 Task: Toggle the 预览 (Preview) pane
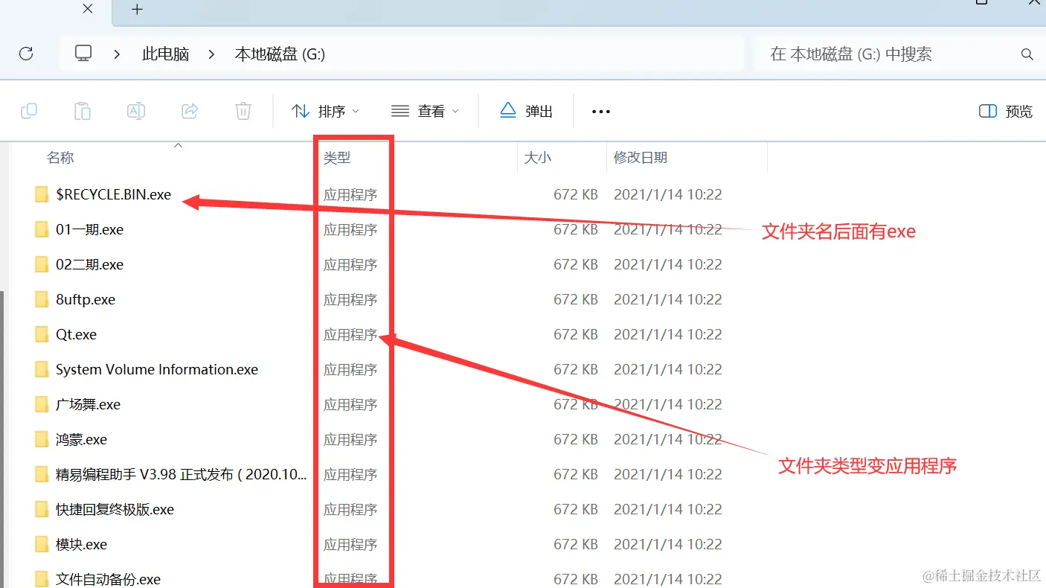coord(1004,110)
